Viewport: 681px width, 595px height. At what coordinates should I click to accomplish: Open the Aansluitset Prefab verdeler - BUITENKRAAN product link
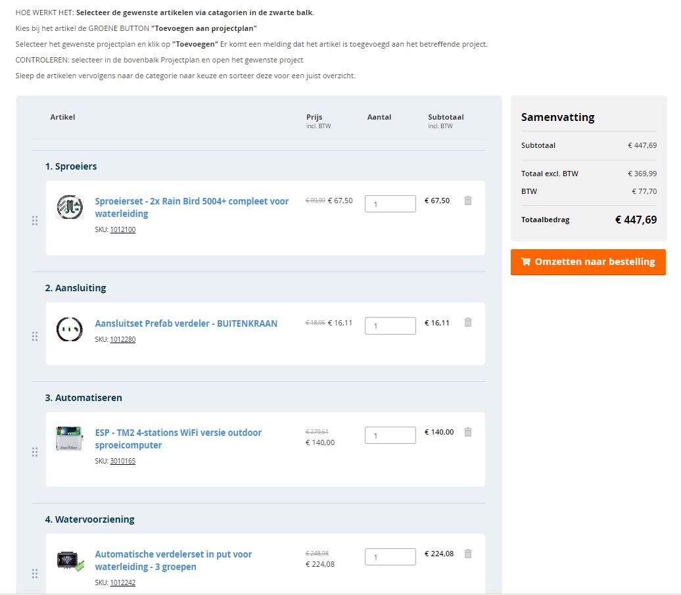pos(187,323)
